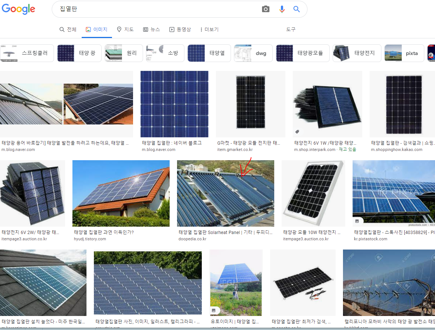Click the blue magnifier search button
Viewport: 435px width, 330px height.
tap(296, 9)
